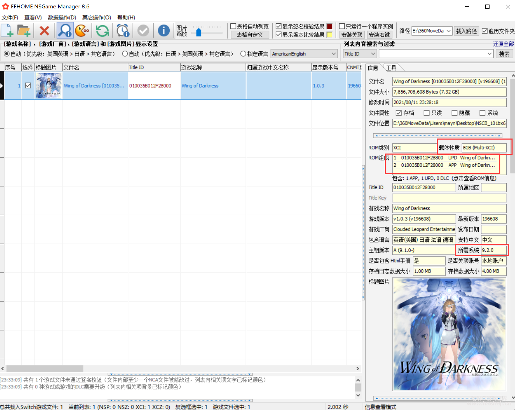Click the log panel top collapse bar
Viewport: 515px width, 410px height.
pos(180,374)
